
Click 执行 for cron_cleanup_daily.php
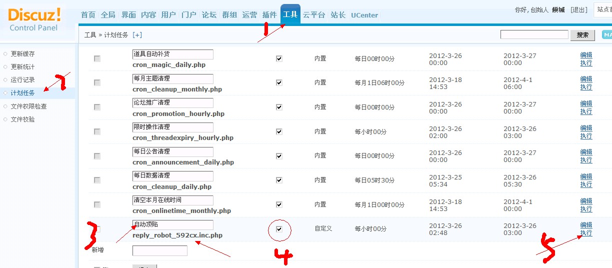(x=586, y=184)
